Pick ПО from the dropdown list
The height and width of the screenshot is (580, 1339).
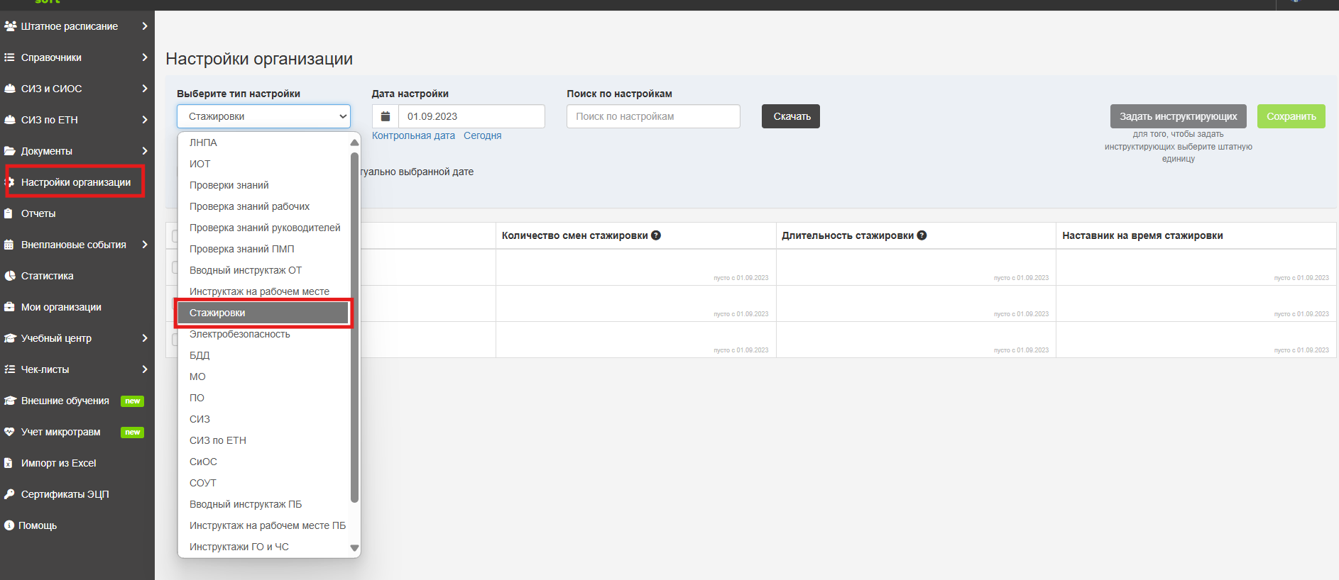click(263, 398)
